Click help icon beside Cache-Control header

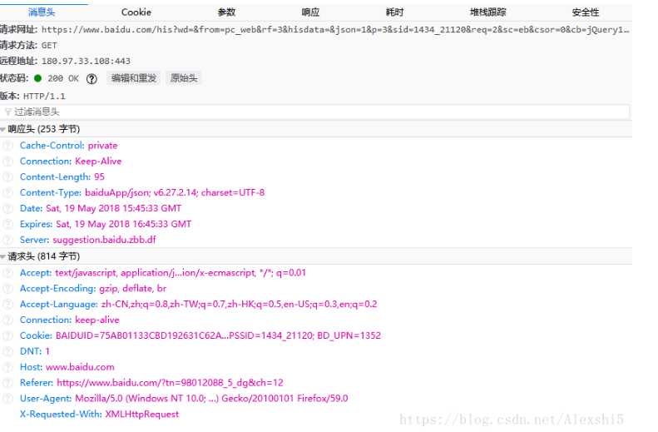pos(8,146)
